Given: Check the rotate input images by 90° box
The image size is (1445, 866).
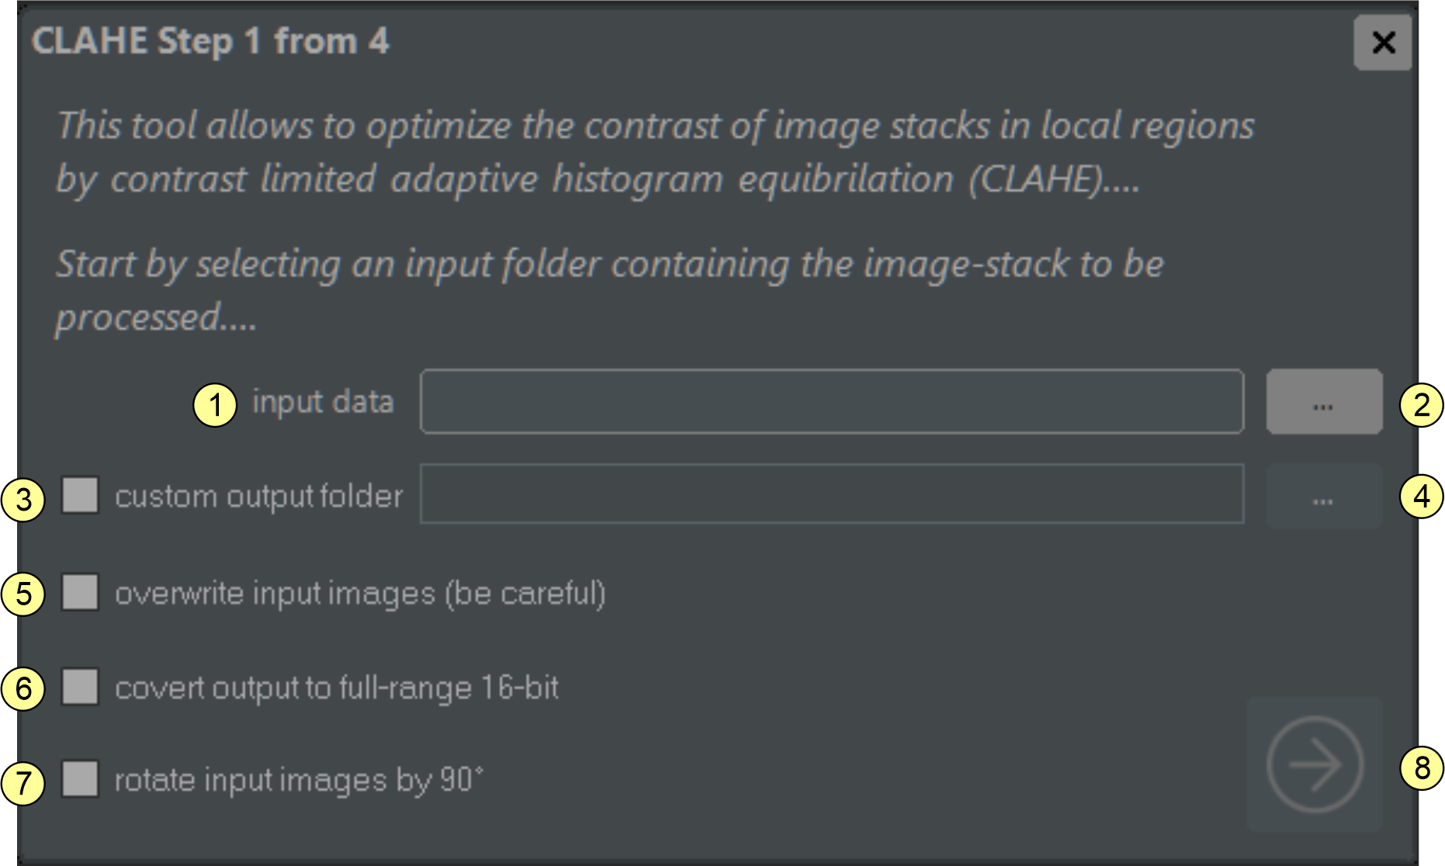Looking at the screenshot, I should click(x=80, y=778).
